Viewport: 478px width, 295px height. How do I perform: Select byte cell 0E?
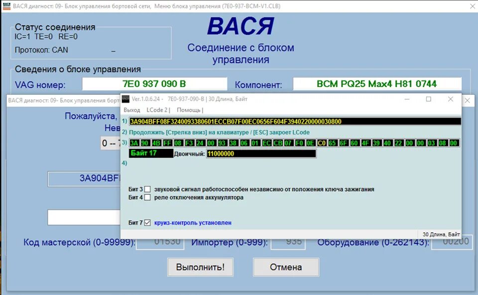pyautogui.click(x=310, y=143)
